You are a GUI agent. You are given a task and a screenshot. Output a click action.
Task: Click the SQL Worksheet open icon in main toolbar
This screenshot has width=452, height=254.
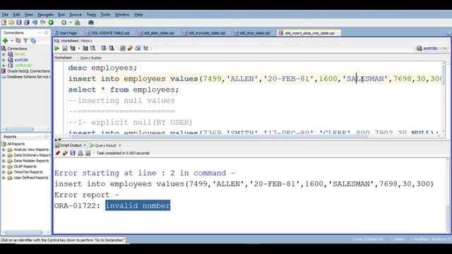(x=78, y=23)
